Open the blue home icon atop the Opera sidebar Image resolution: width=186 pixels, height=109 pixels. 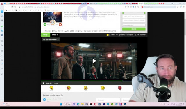(2, 12)
